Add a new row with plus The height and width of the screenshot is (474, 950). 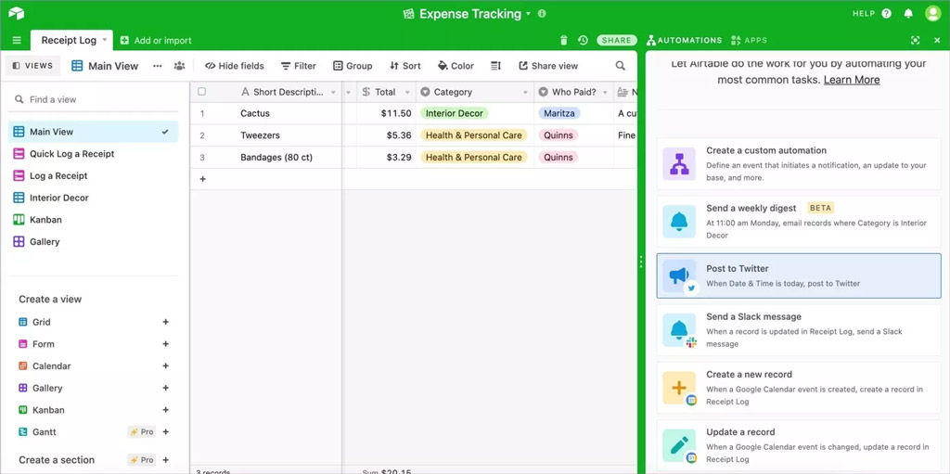[202, 179]
